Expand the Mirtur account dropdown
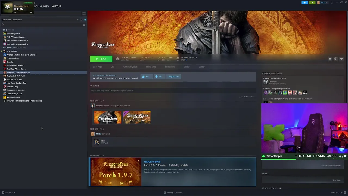The image size is (348, 196). click(x=322, y=2)
